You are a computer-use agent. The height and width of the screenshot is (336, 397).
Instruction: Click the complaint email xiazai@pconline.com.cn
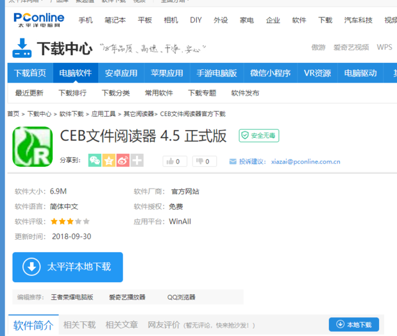point(305,162)
